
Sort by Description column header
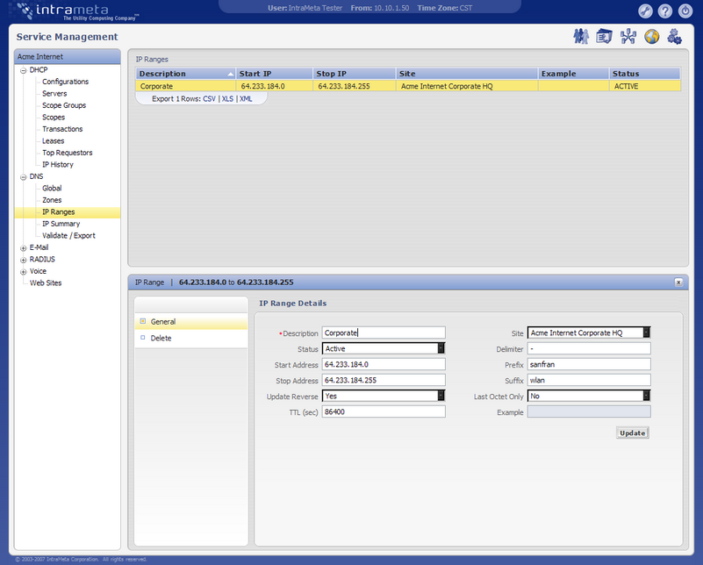pos(185,74)
